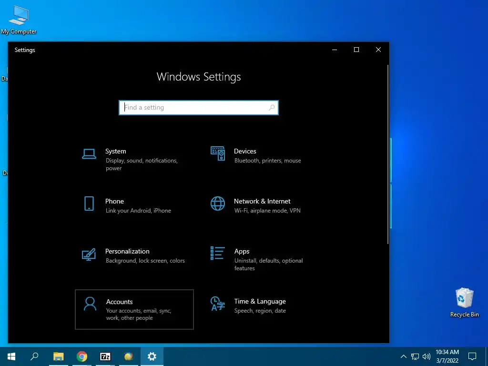488x366 pixels.
Task: Click the Find a setting search box
Action: pos(199,107)
